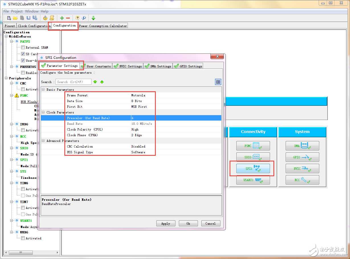Click the Open Project folder icon
This screenshot has width=350, height=259.
15,18
